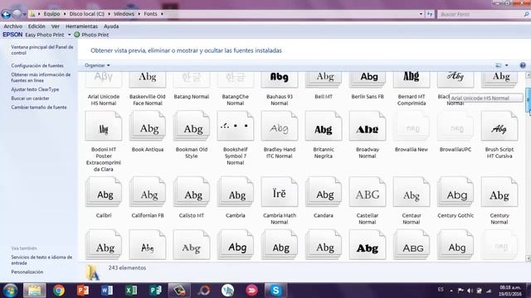
Task: Select the Berlin Sans FB font icon
Action: pyautogui.click(x=368, y=79)
